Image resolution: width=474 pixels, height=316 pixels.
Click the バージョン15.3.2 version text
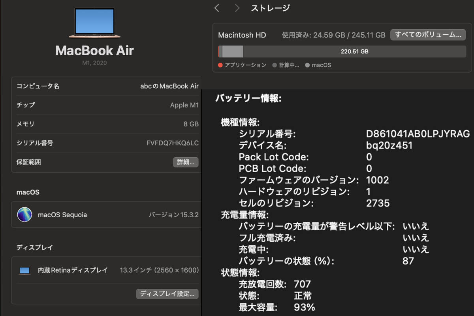click(x=174, y=215)
